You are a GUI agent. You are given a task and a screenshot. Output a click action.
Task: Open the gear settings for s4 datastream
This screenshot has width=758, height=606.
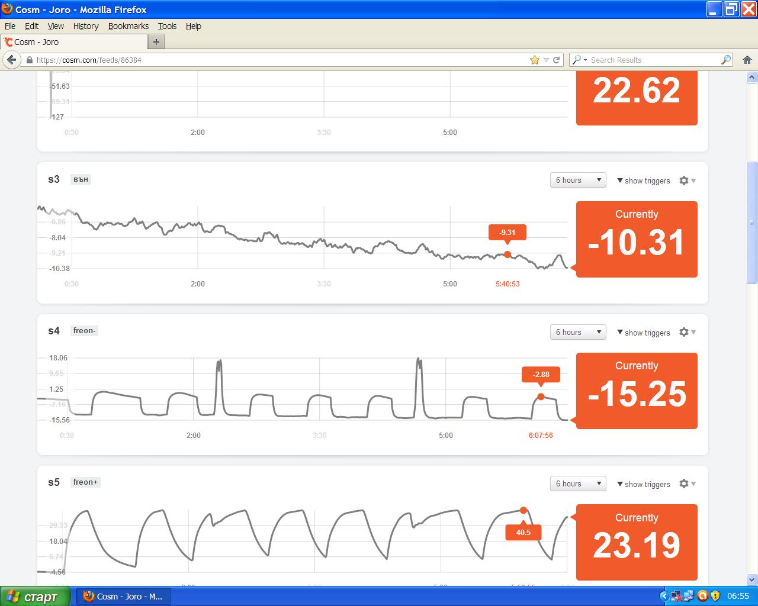click(x=685, y=333)
